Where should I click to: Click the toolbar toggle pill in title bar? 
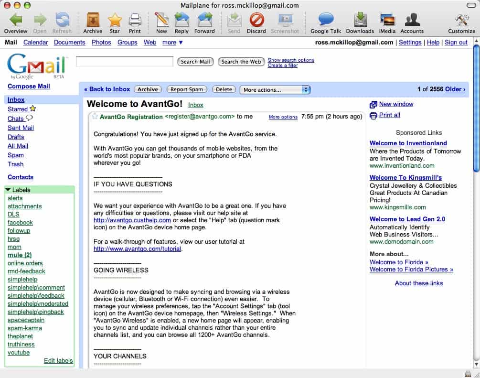tap(471, 5)
